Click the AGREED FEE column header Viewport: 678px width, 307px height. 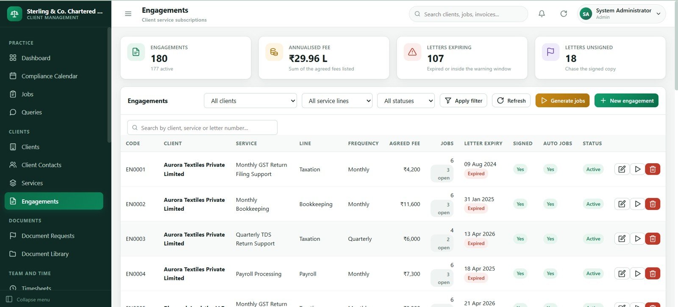[405, 143]
